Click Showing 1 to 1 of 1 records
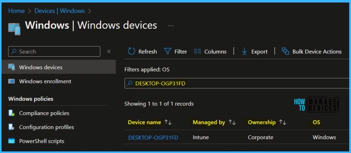Image resolution: width=351 pixels, height=153 pixels. (159, 104)
